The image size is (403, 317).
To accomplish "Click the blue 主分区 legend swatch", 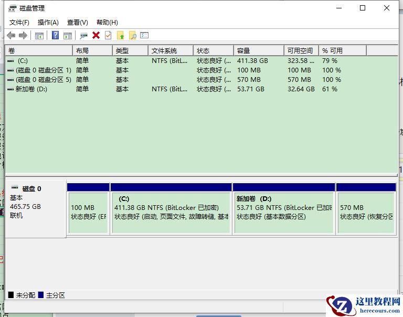I will (x=41, y=294).
